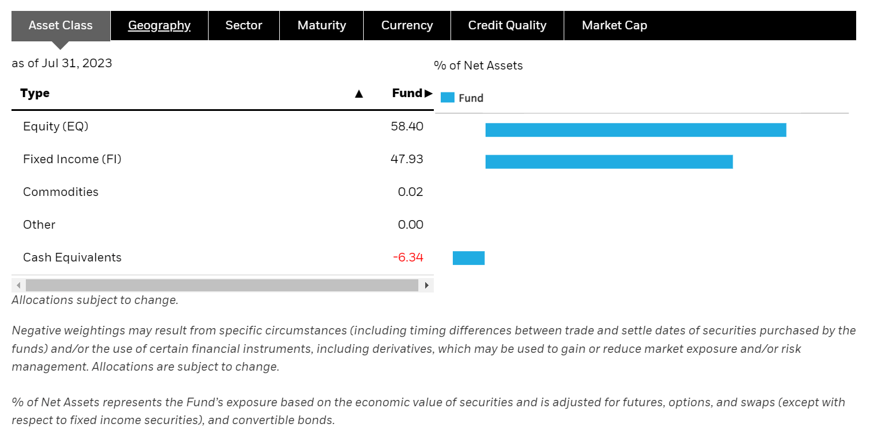The width and height of the screenshot is (878, 435).
Task: Click the Equity (EQ) row label
Action: pyautogui.click(x=55, y=126)
